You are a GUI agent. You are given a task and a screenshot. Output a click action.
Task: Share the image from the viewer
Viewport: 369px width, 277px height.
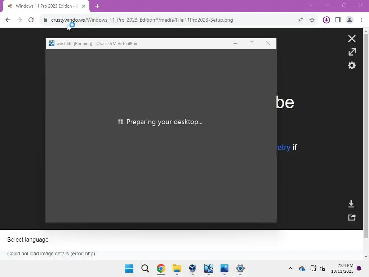pyautogui.click(x=352, y=217)
